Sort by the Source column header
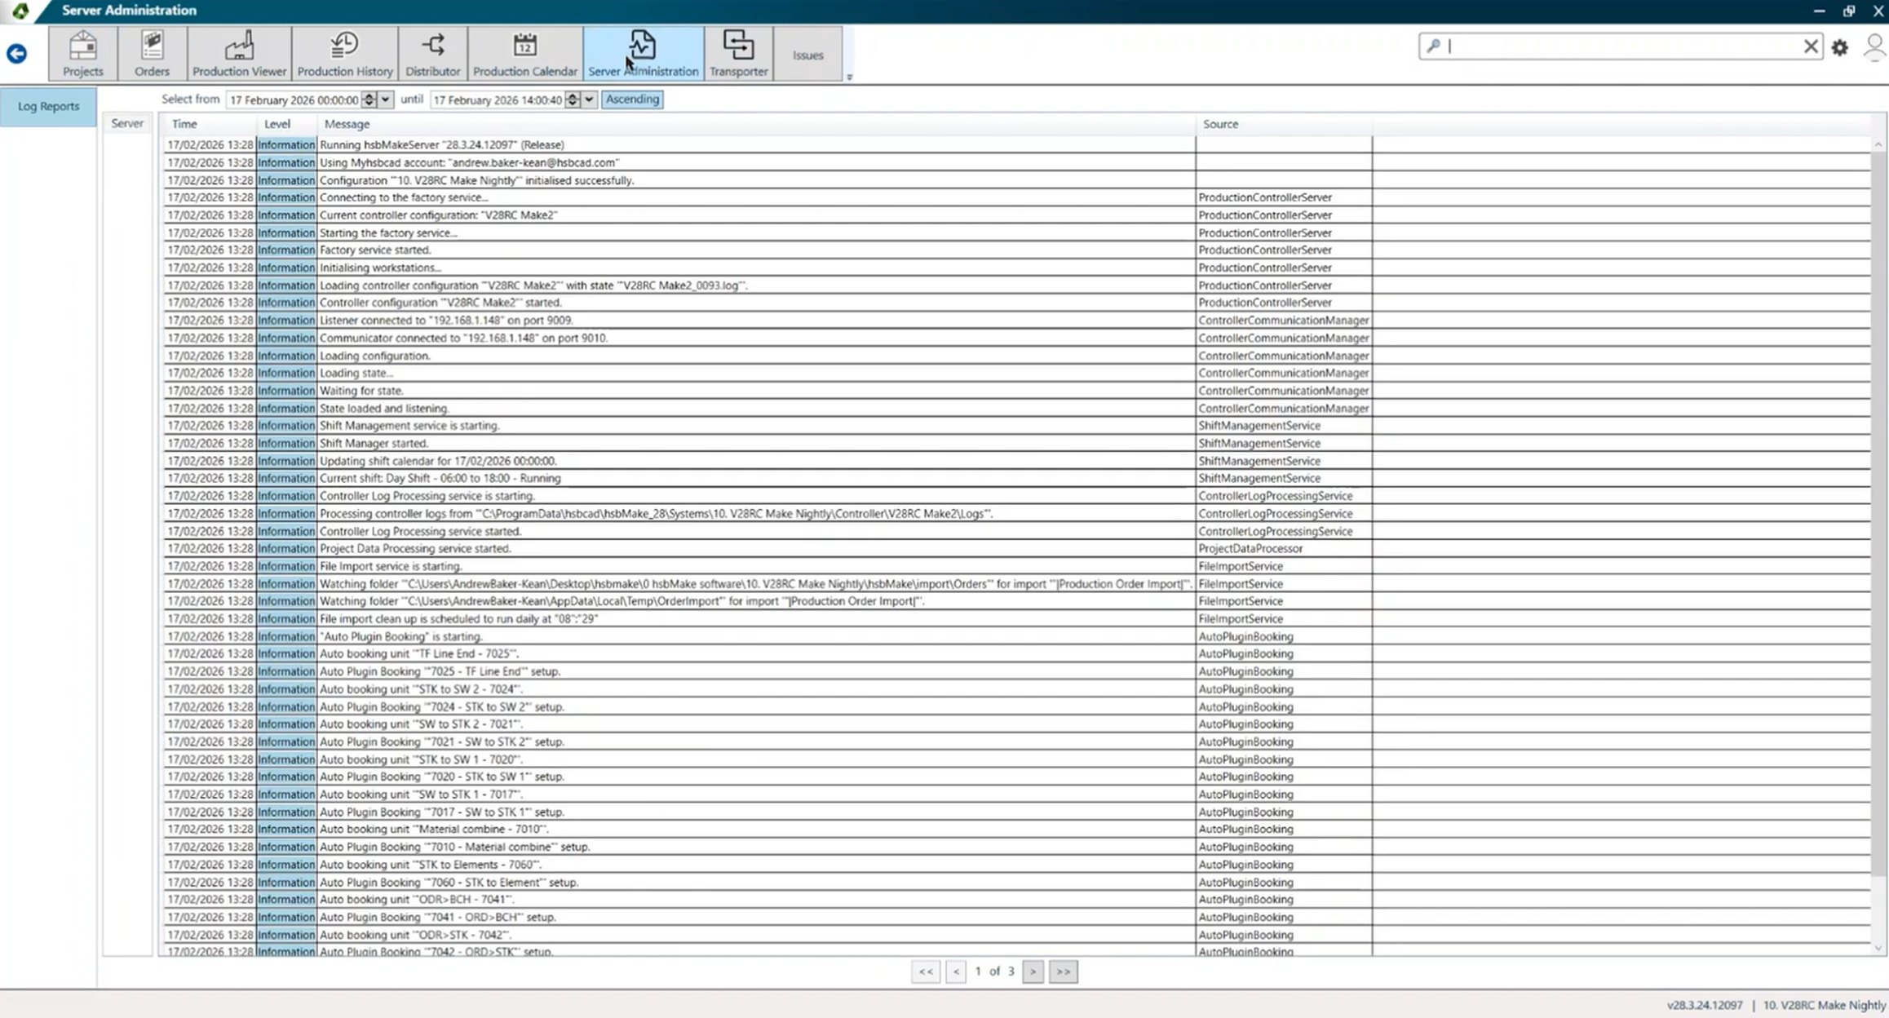 coord(1220,124)
